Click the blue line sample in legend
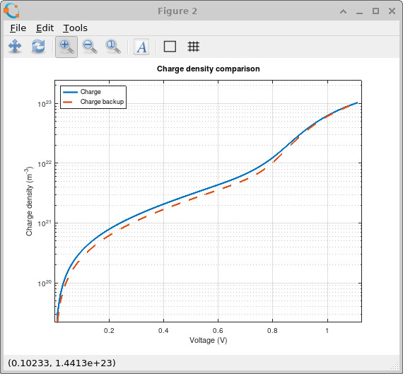The height and width of the screenshot is (374, 403). pos(70,92)
